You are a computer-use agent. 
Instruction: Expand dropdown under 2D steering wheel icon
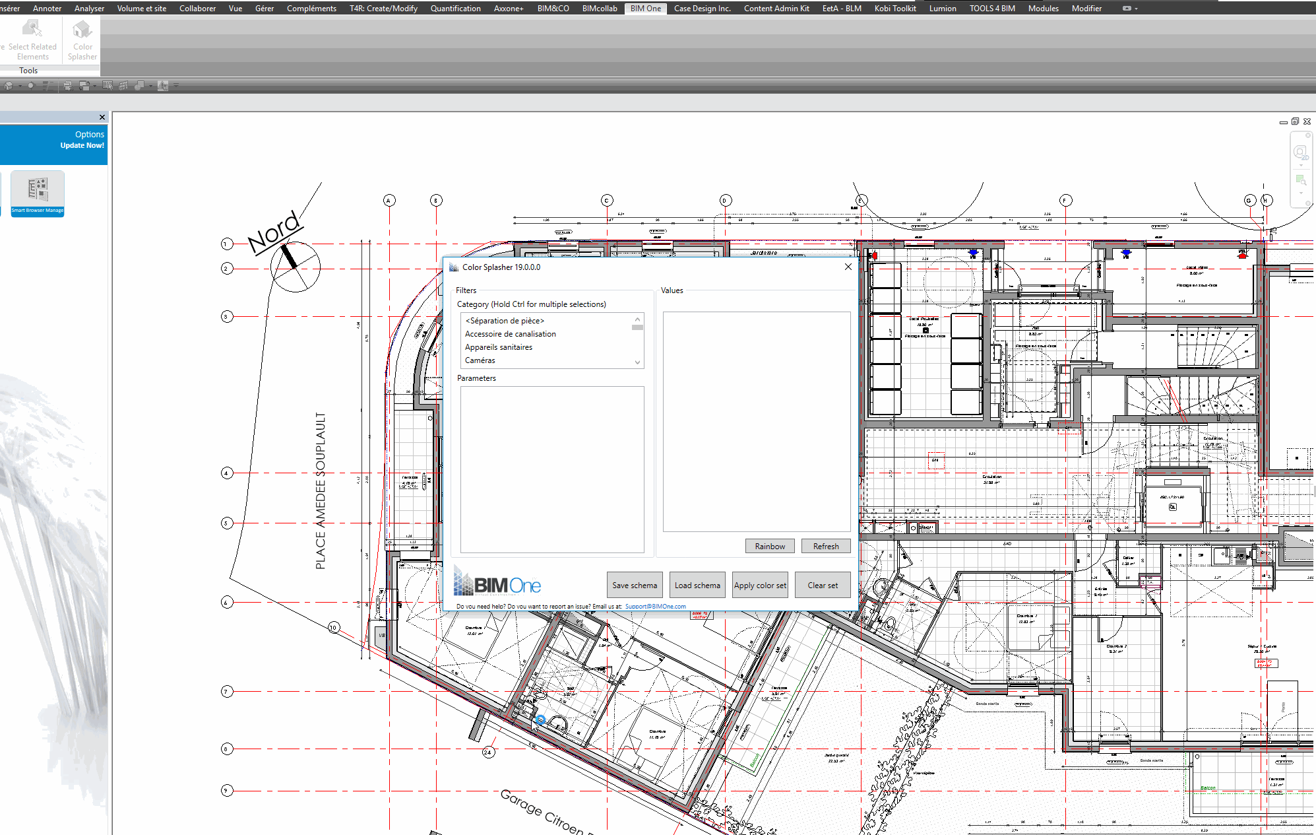pyautogui.click(x=1300, y=166)
